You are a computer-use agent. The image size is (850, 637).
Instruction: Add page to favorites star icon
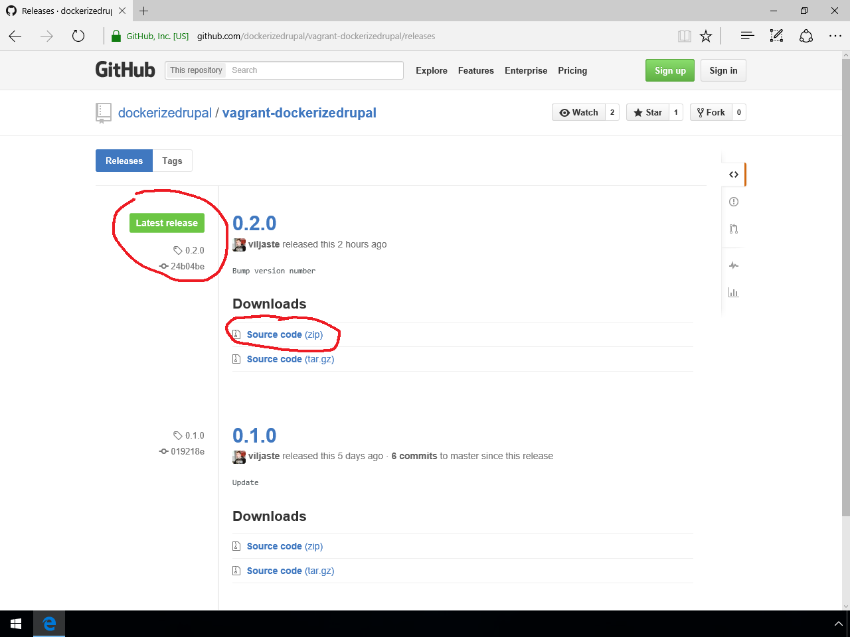point(706,36)
